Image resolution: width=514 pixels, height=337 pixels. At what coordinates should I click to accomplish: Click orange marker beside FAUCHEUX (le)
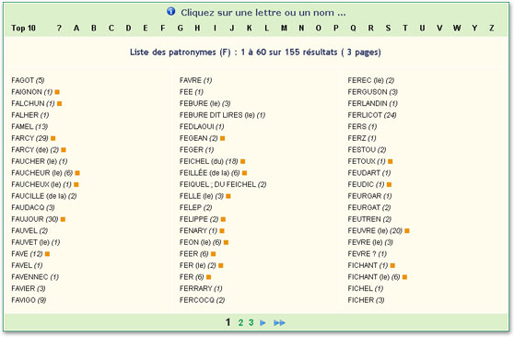point(76,184)
